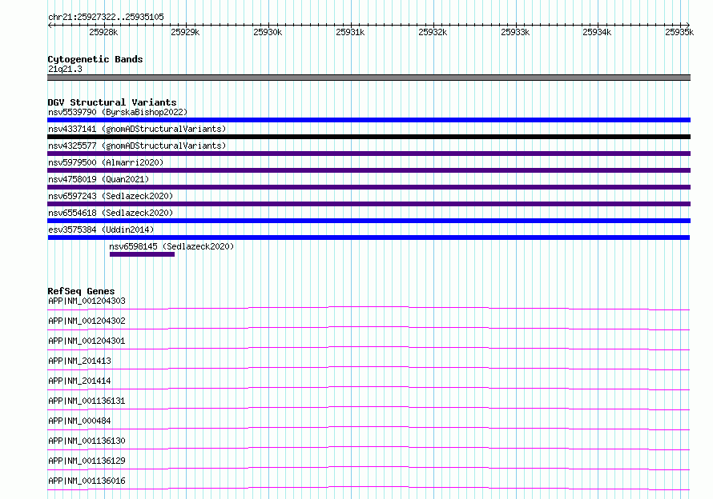The image size is (713, 499).
Task: Open the nsv4758019 (Quan2021) label
Action: 99,179
